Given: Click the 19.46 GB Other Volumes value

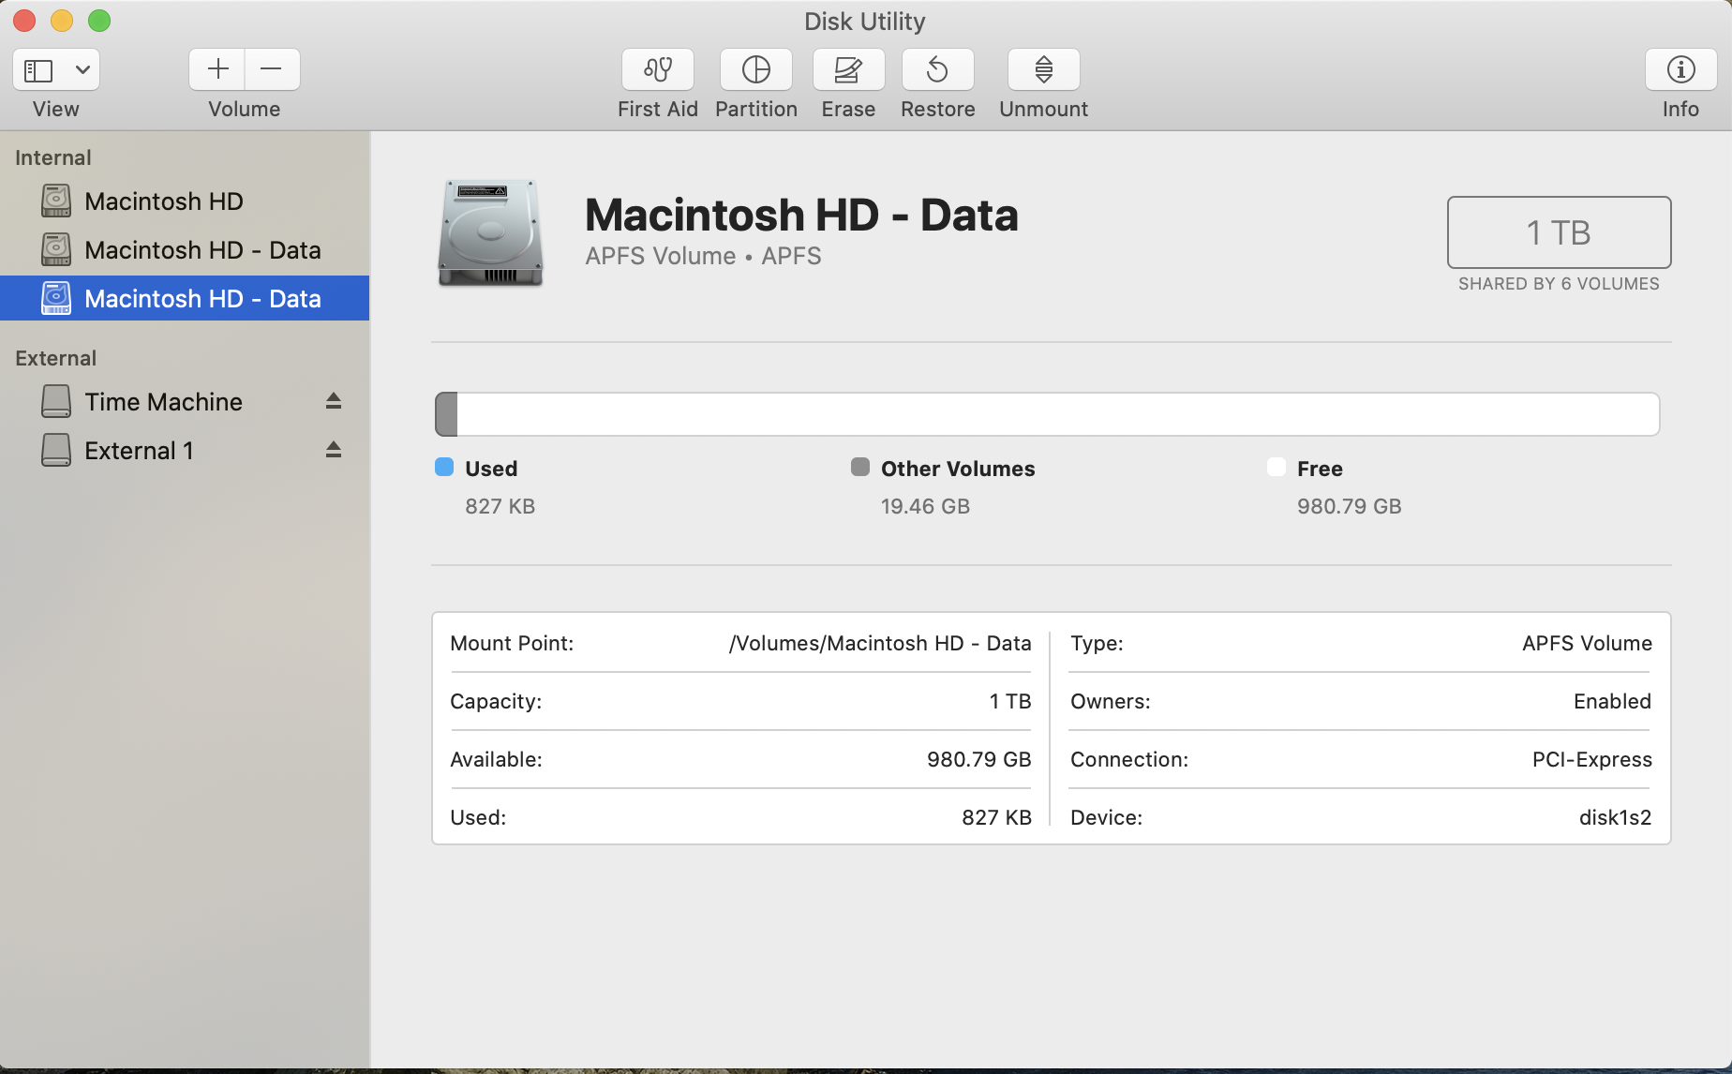Looking at the screenshot, I should click(925, 506).
